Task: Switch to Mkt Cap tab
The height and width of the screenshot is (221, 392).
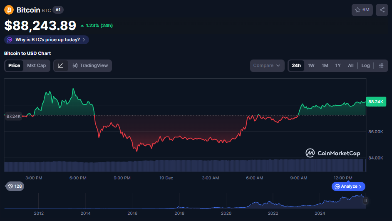Action: coord(37,65)
